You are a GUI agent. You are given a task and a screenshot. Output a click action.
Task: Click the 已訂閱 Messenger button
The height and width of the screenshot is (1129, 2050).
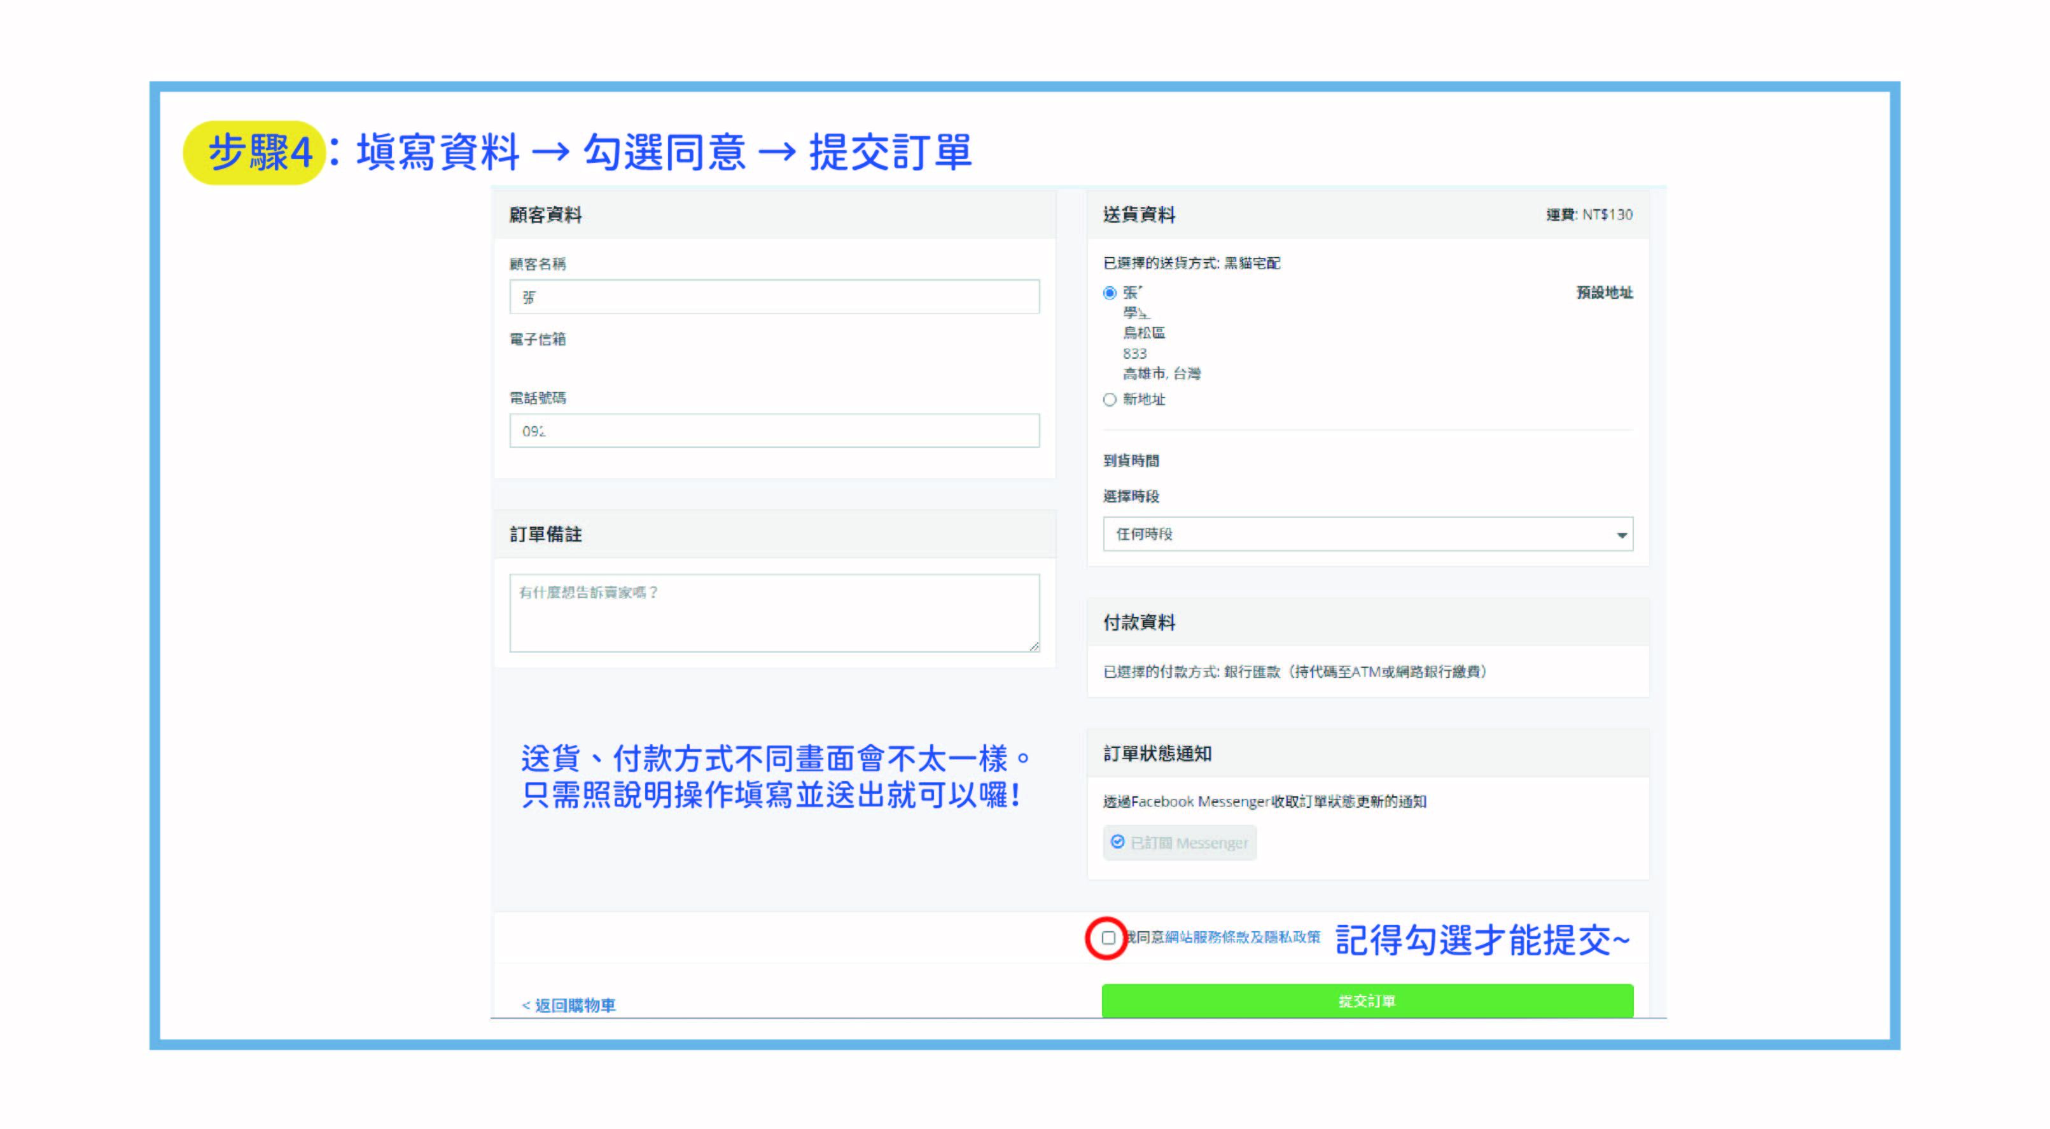[1180, 843]
